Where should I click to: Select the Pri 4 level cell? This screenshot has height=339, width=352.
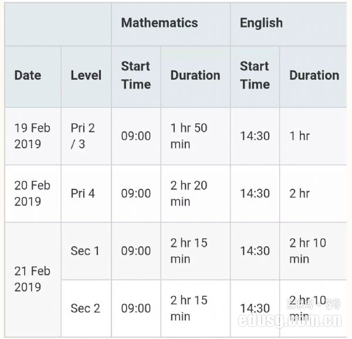pos(83,194)
